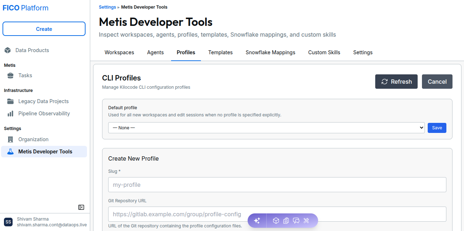Screen dimensions: 464x231
Task: Click the FICO Platform logo
Action: tap(26, 8)
